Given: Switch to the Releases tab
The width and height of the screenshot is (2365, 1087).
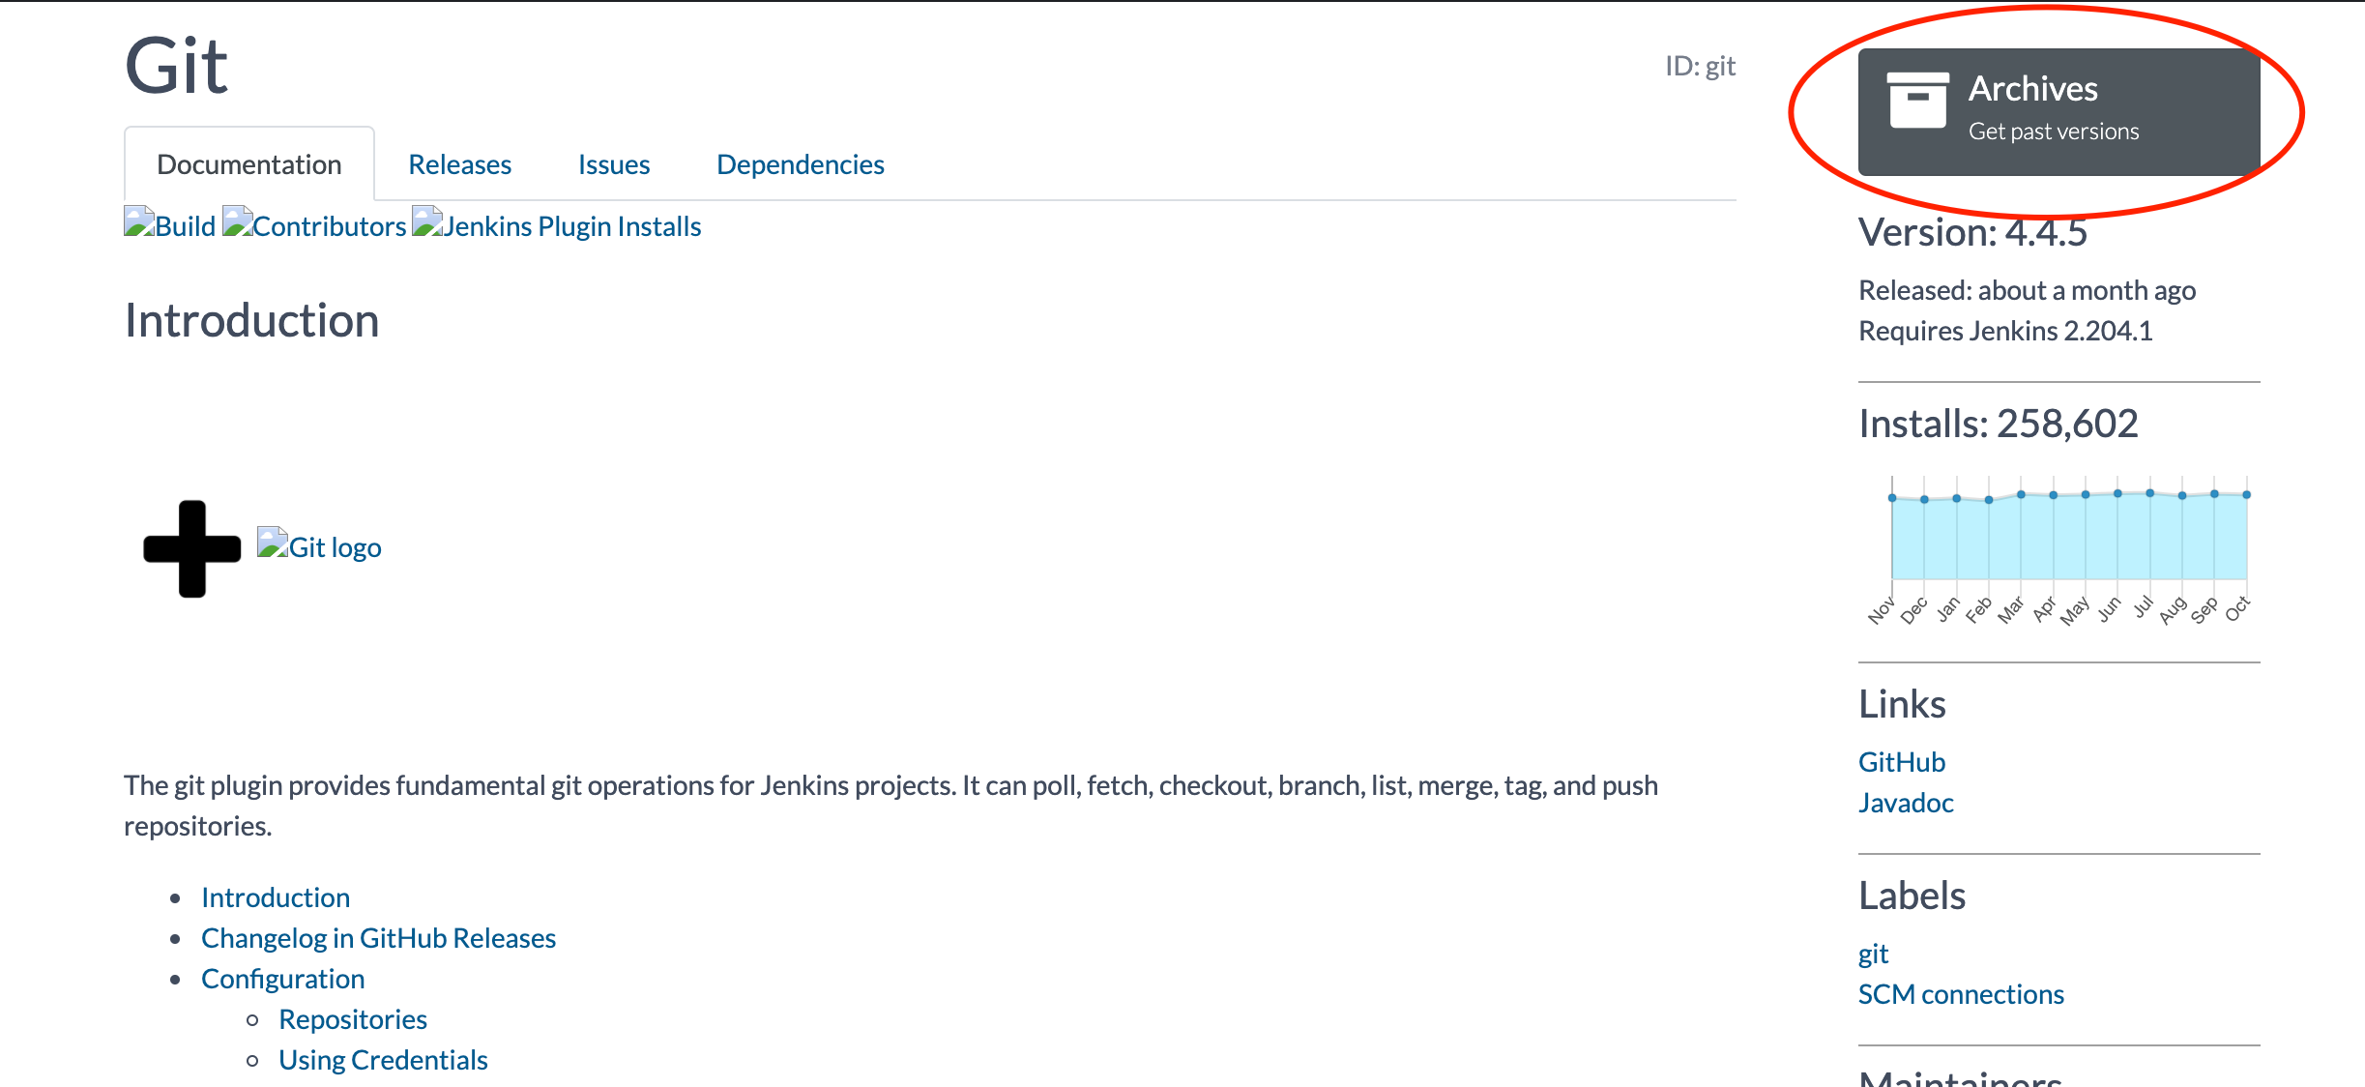Looking at the screenshot, I should (x=461, y=163).
